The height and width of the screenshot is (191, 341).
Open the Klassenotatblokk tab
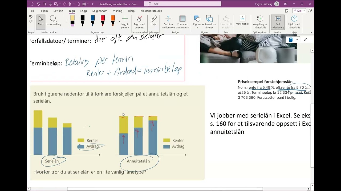151,11
